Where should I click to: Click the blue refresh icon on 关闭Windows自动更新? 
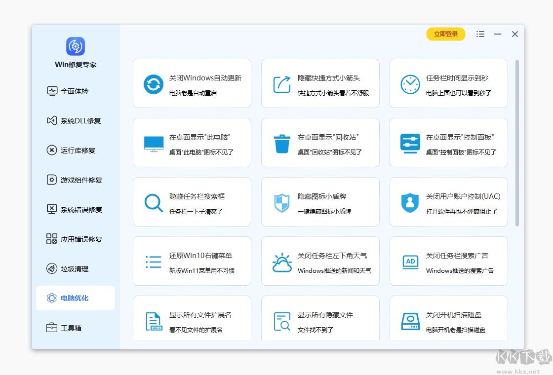click(x=153, y=83)
